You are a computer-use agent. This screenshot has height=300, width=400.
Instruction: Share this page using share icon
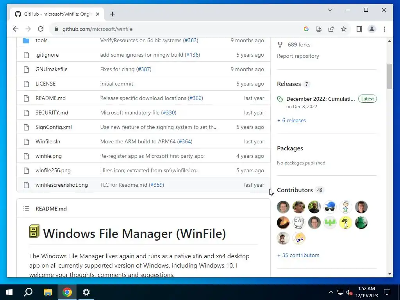(331, 29)
